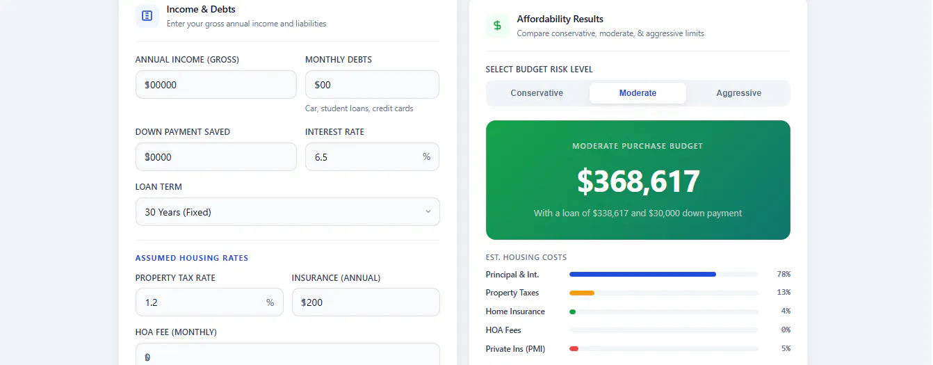933x365 pixels.
Task: Click the Private Ins (PMI) red bar
Action: tap(574, 348)
